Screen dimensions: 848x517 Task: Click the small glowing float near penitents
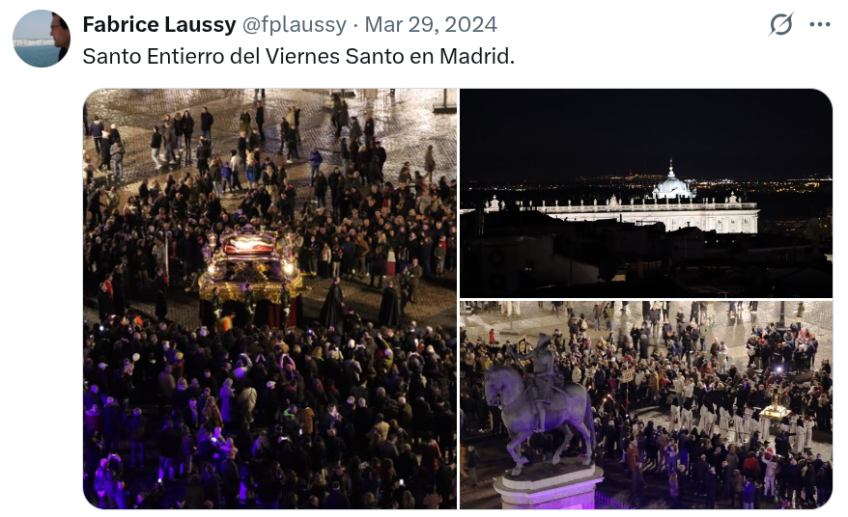pos(775,410)
